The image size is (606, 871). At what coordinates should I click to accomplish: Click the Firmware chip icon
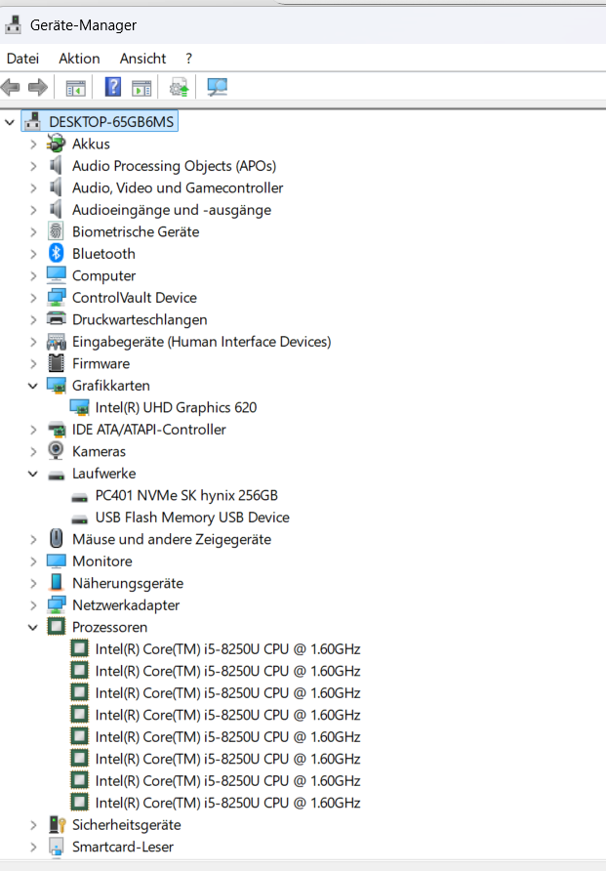pos(56,362)
